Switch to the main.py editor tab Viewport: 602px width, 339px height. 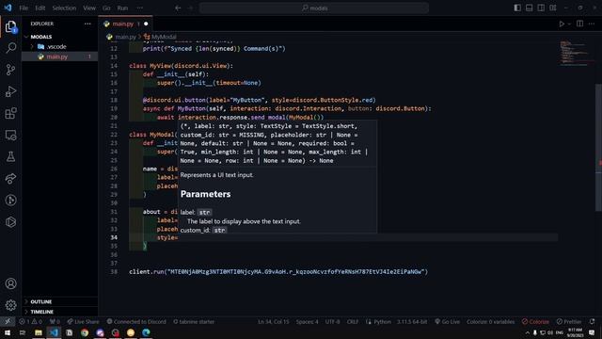(125, 24)
